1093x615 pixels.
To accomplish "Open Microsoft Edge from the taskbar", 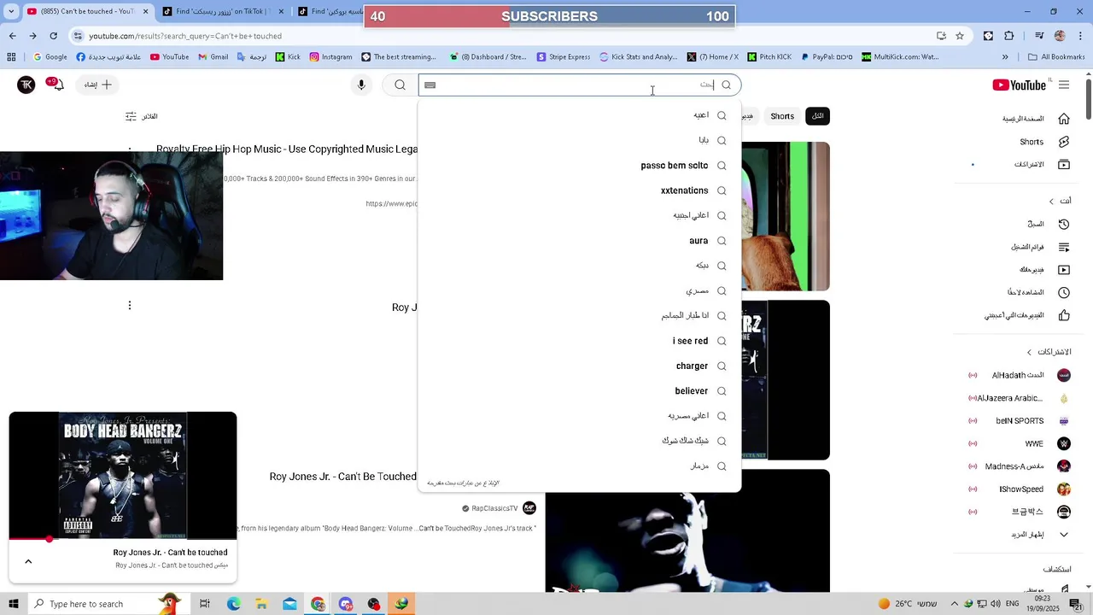I will 233,604.
